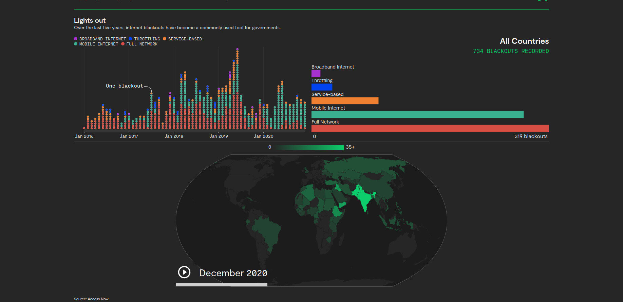Select the orange Service-Based legend dot
The width and height of the screenshot is (623, 302).
tap(165, 39)
